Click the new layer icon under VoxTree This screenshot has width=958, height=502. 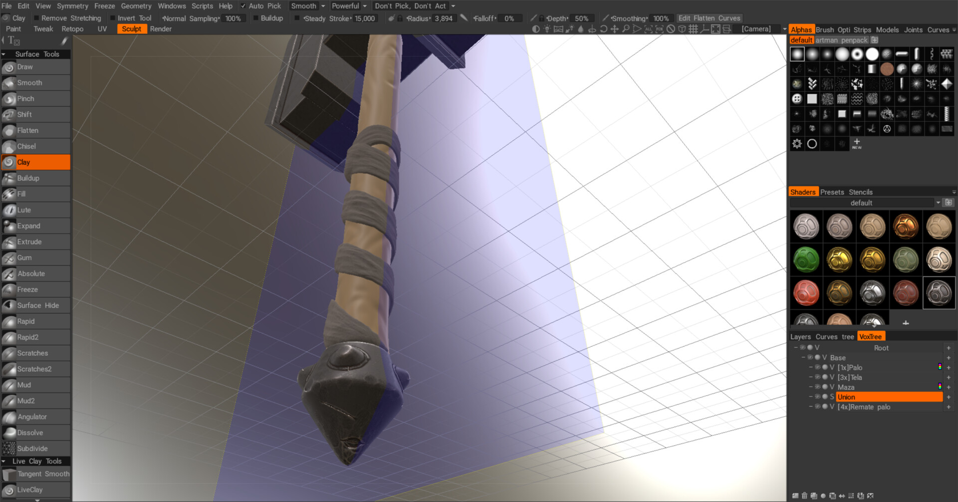point(795,496)
